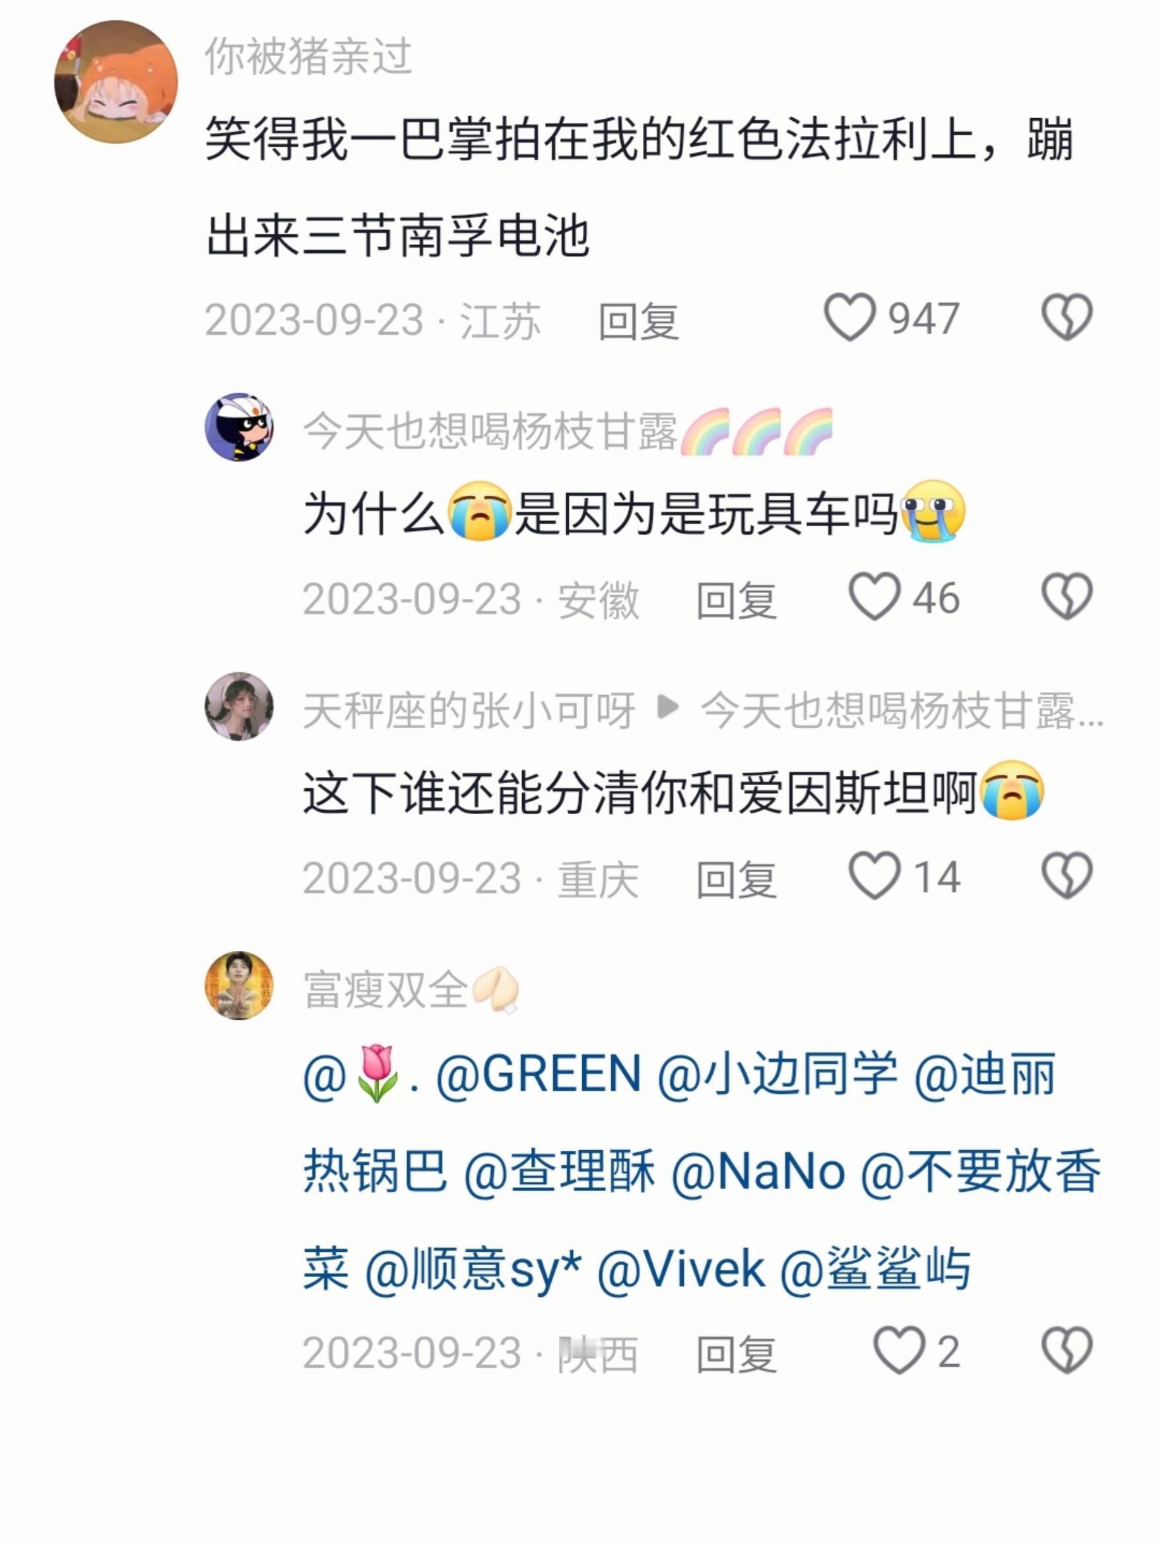Open the @小边同学 mention link
Image resolution: width=1159 pixels, height=1545 pixels.
coord(778,1074)
